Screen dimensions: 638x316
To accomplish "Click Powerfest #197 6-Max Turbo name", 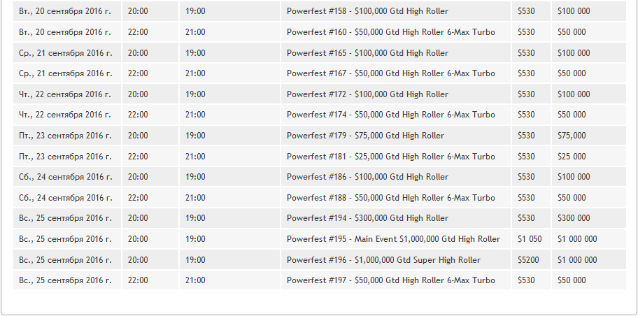I will pos(390,280).
